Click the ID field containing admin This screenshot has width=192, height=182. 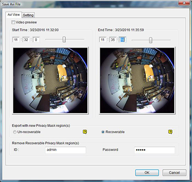coord(66,150)
